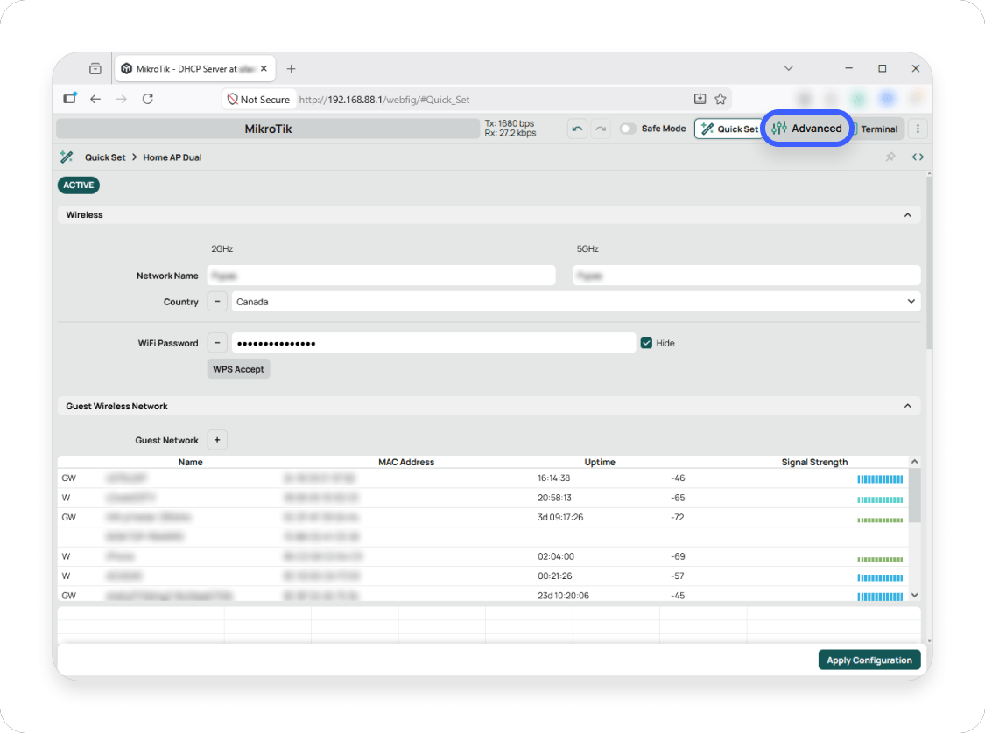Viewport: 985px width, 733px height.
Task: Sort the client table by Uptime
Action: [600, 462]
